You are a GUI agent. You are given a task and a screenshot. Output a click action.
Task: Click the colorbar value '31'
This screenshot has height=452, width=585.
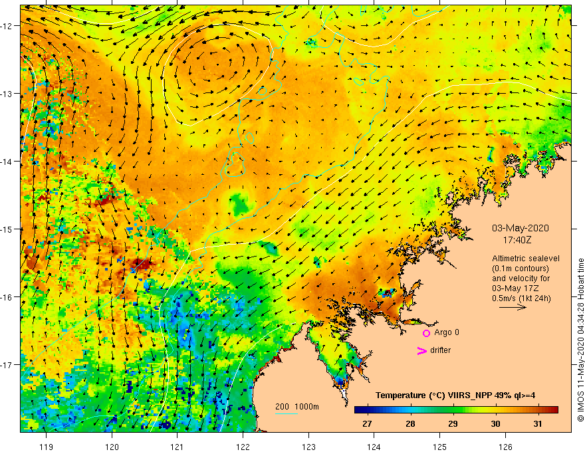click(x=538, y=423)
